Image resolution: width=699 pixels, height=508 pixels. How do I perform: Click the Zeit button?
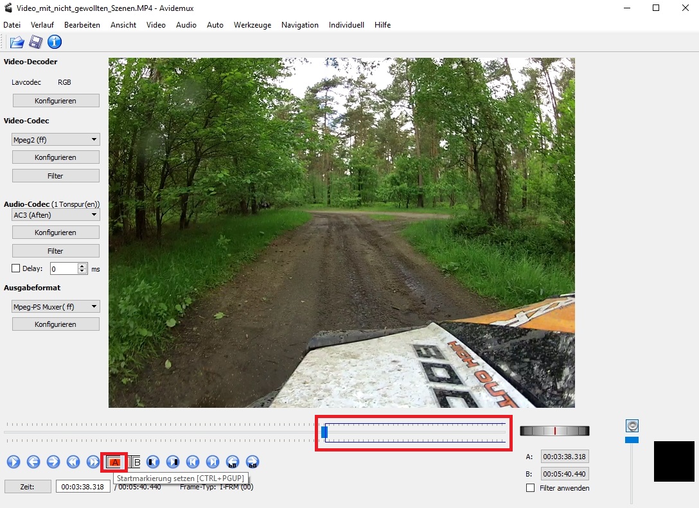[28, 487]
